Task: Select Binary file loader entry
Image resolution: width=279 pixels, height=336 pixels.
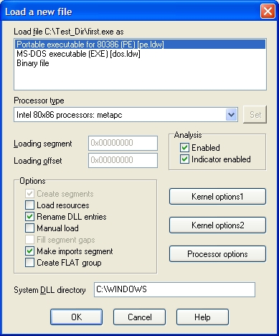Action: pyautogui.click(x=140, y=63)
